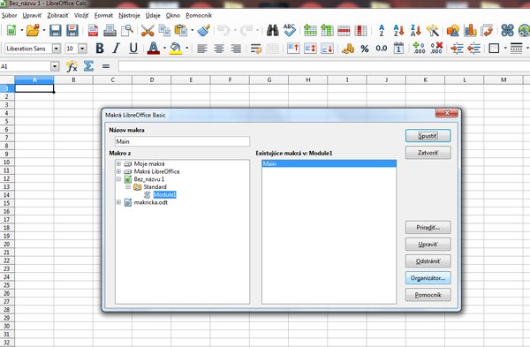Image resolution: width=530 pixels, height=347 pixels.
Task: Click the New spreadsheet icon
Action: pos(11,30)
